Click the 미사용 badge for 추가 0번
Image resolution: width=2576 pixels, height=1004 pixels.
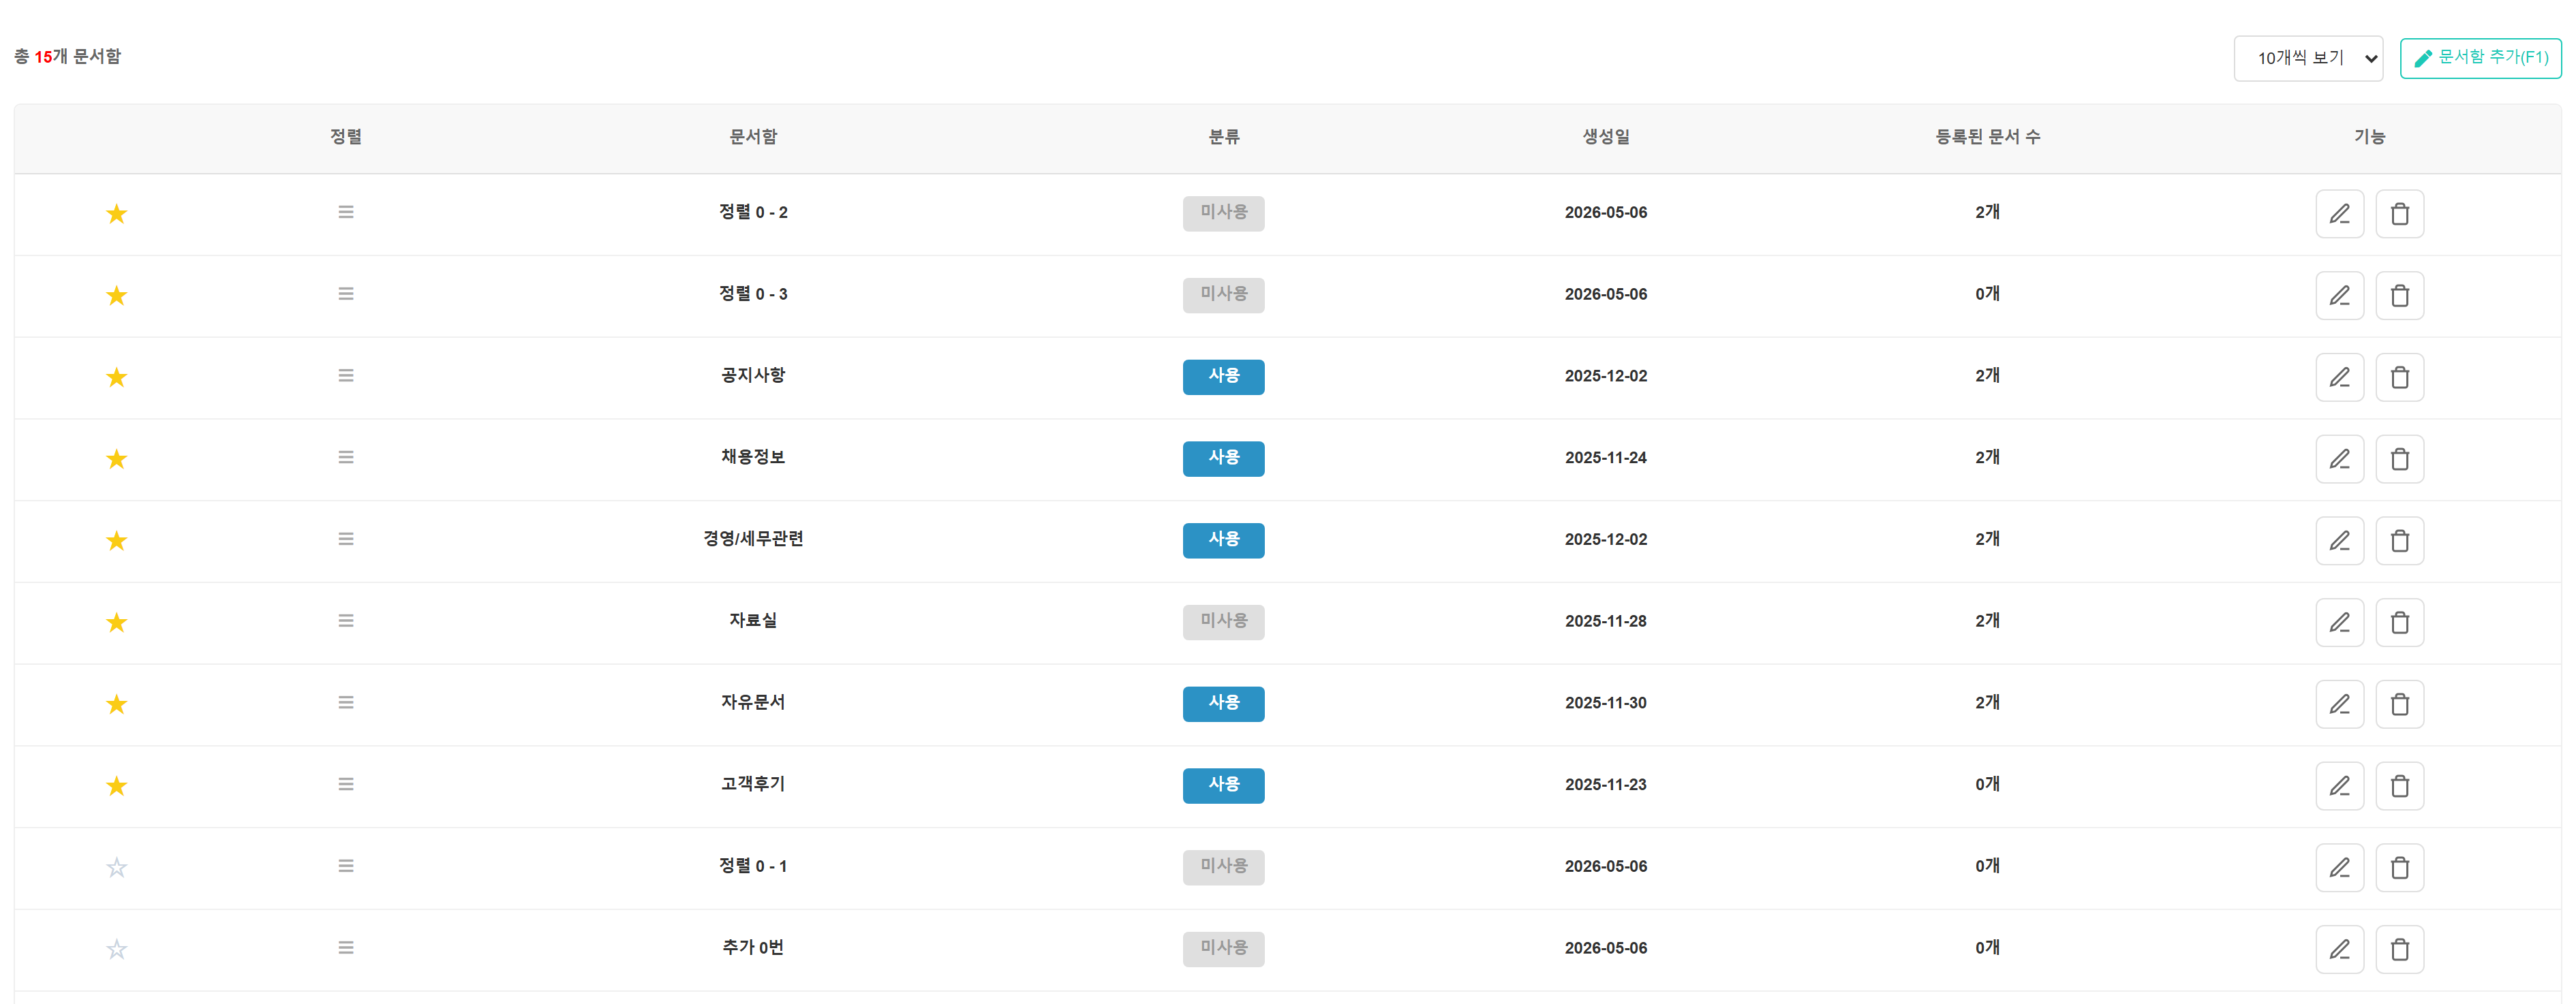tap(1223, 948)
